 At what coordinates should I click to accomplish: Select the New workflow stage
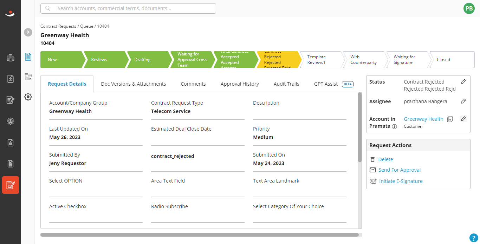pos(61,60)
